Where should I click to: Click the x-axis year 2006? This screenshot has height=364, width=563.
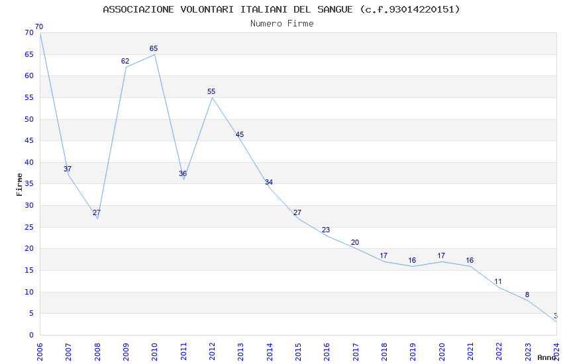pyautogui.click(x=40, y=351)
